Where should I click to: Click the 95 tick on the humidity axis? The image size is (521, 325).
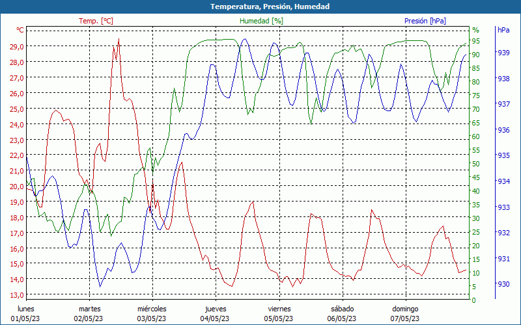pyautogui.click(x=476, y=41)
